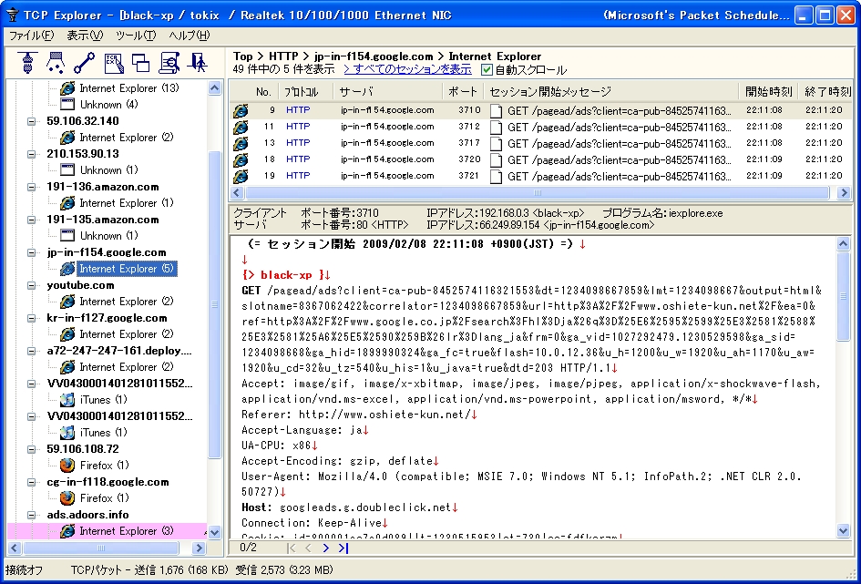The image size is (861, 584).
Task: Sort sessions by the ポート column header
Action: point(462,92)
